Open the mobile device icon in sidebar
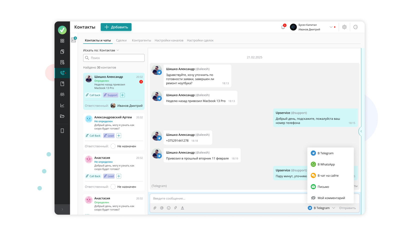 tap(62, 131)
